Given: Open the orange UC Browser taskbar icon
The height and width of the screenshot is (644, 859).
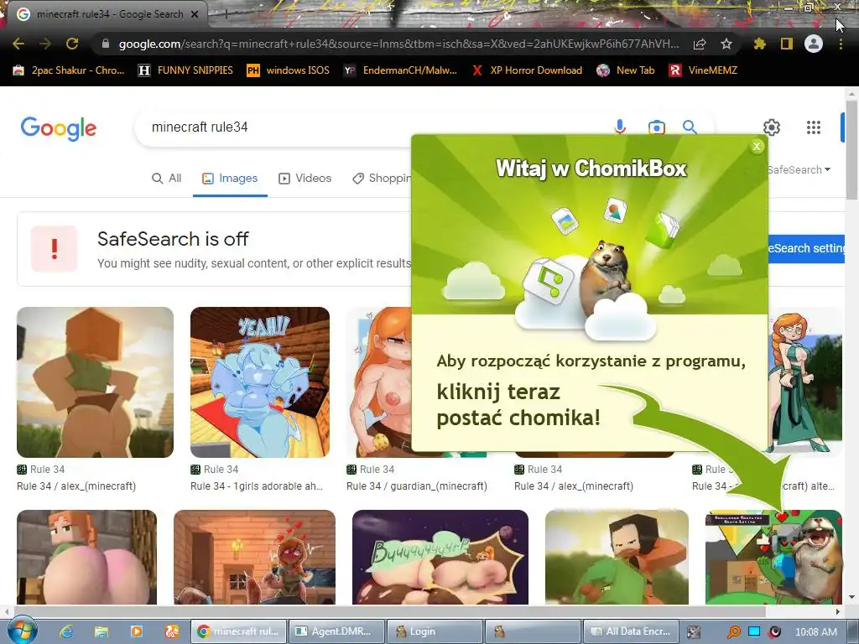Looking at the screenshot, I should pyautogui.click(x=171, y=631).
